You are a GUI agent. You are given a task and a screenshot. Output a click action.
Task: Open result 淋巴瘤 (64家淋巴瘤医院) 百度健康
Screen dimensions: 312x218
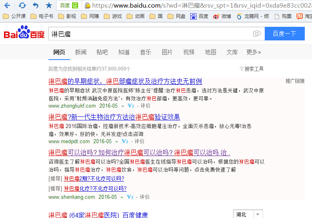(98, 215)
